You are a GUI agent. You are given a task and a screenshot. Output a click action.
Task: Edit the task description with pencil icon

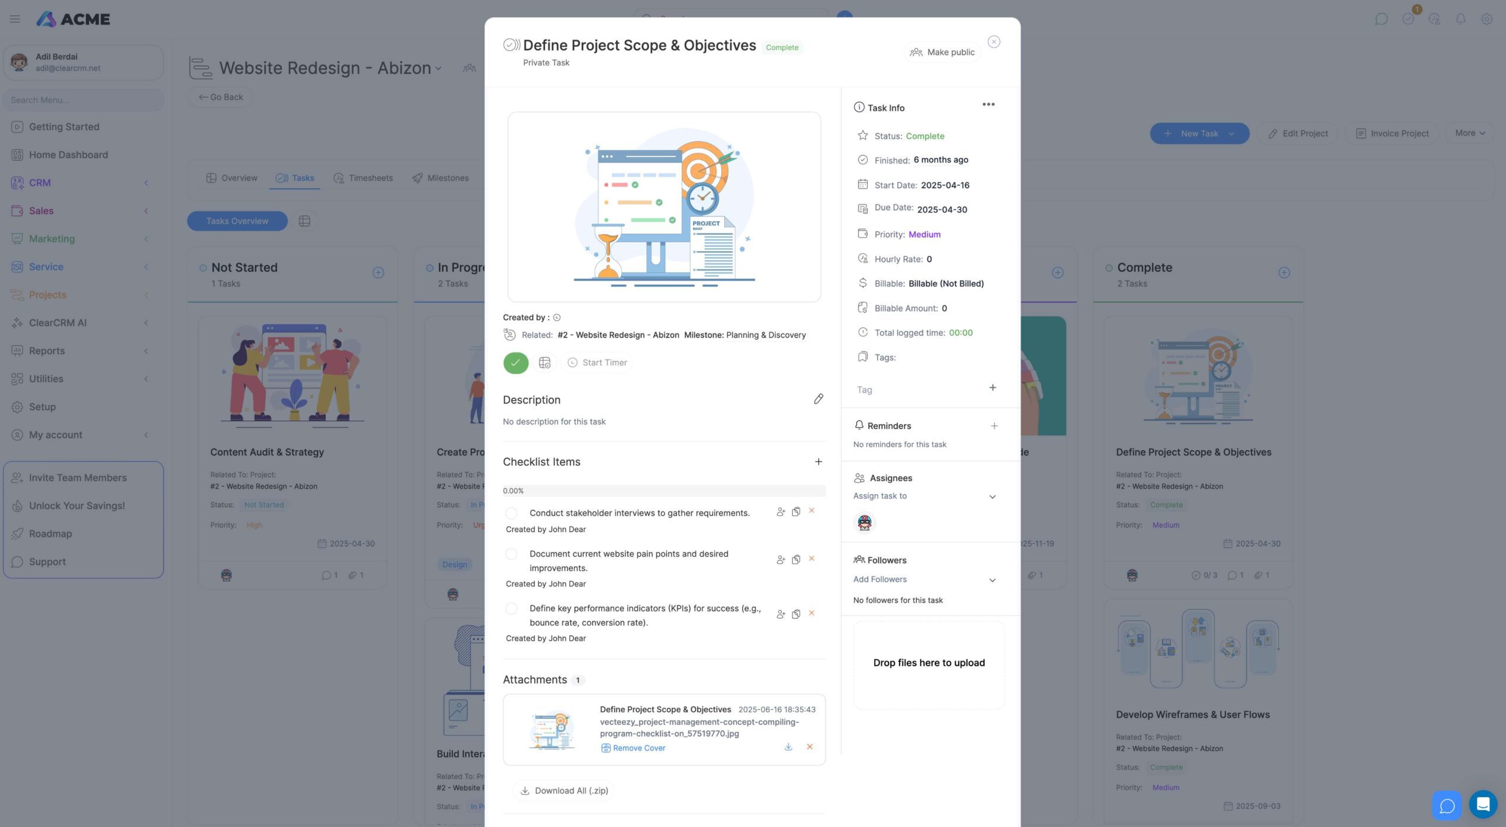818,399
